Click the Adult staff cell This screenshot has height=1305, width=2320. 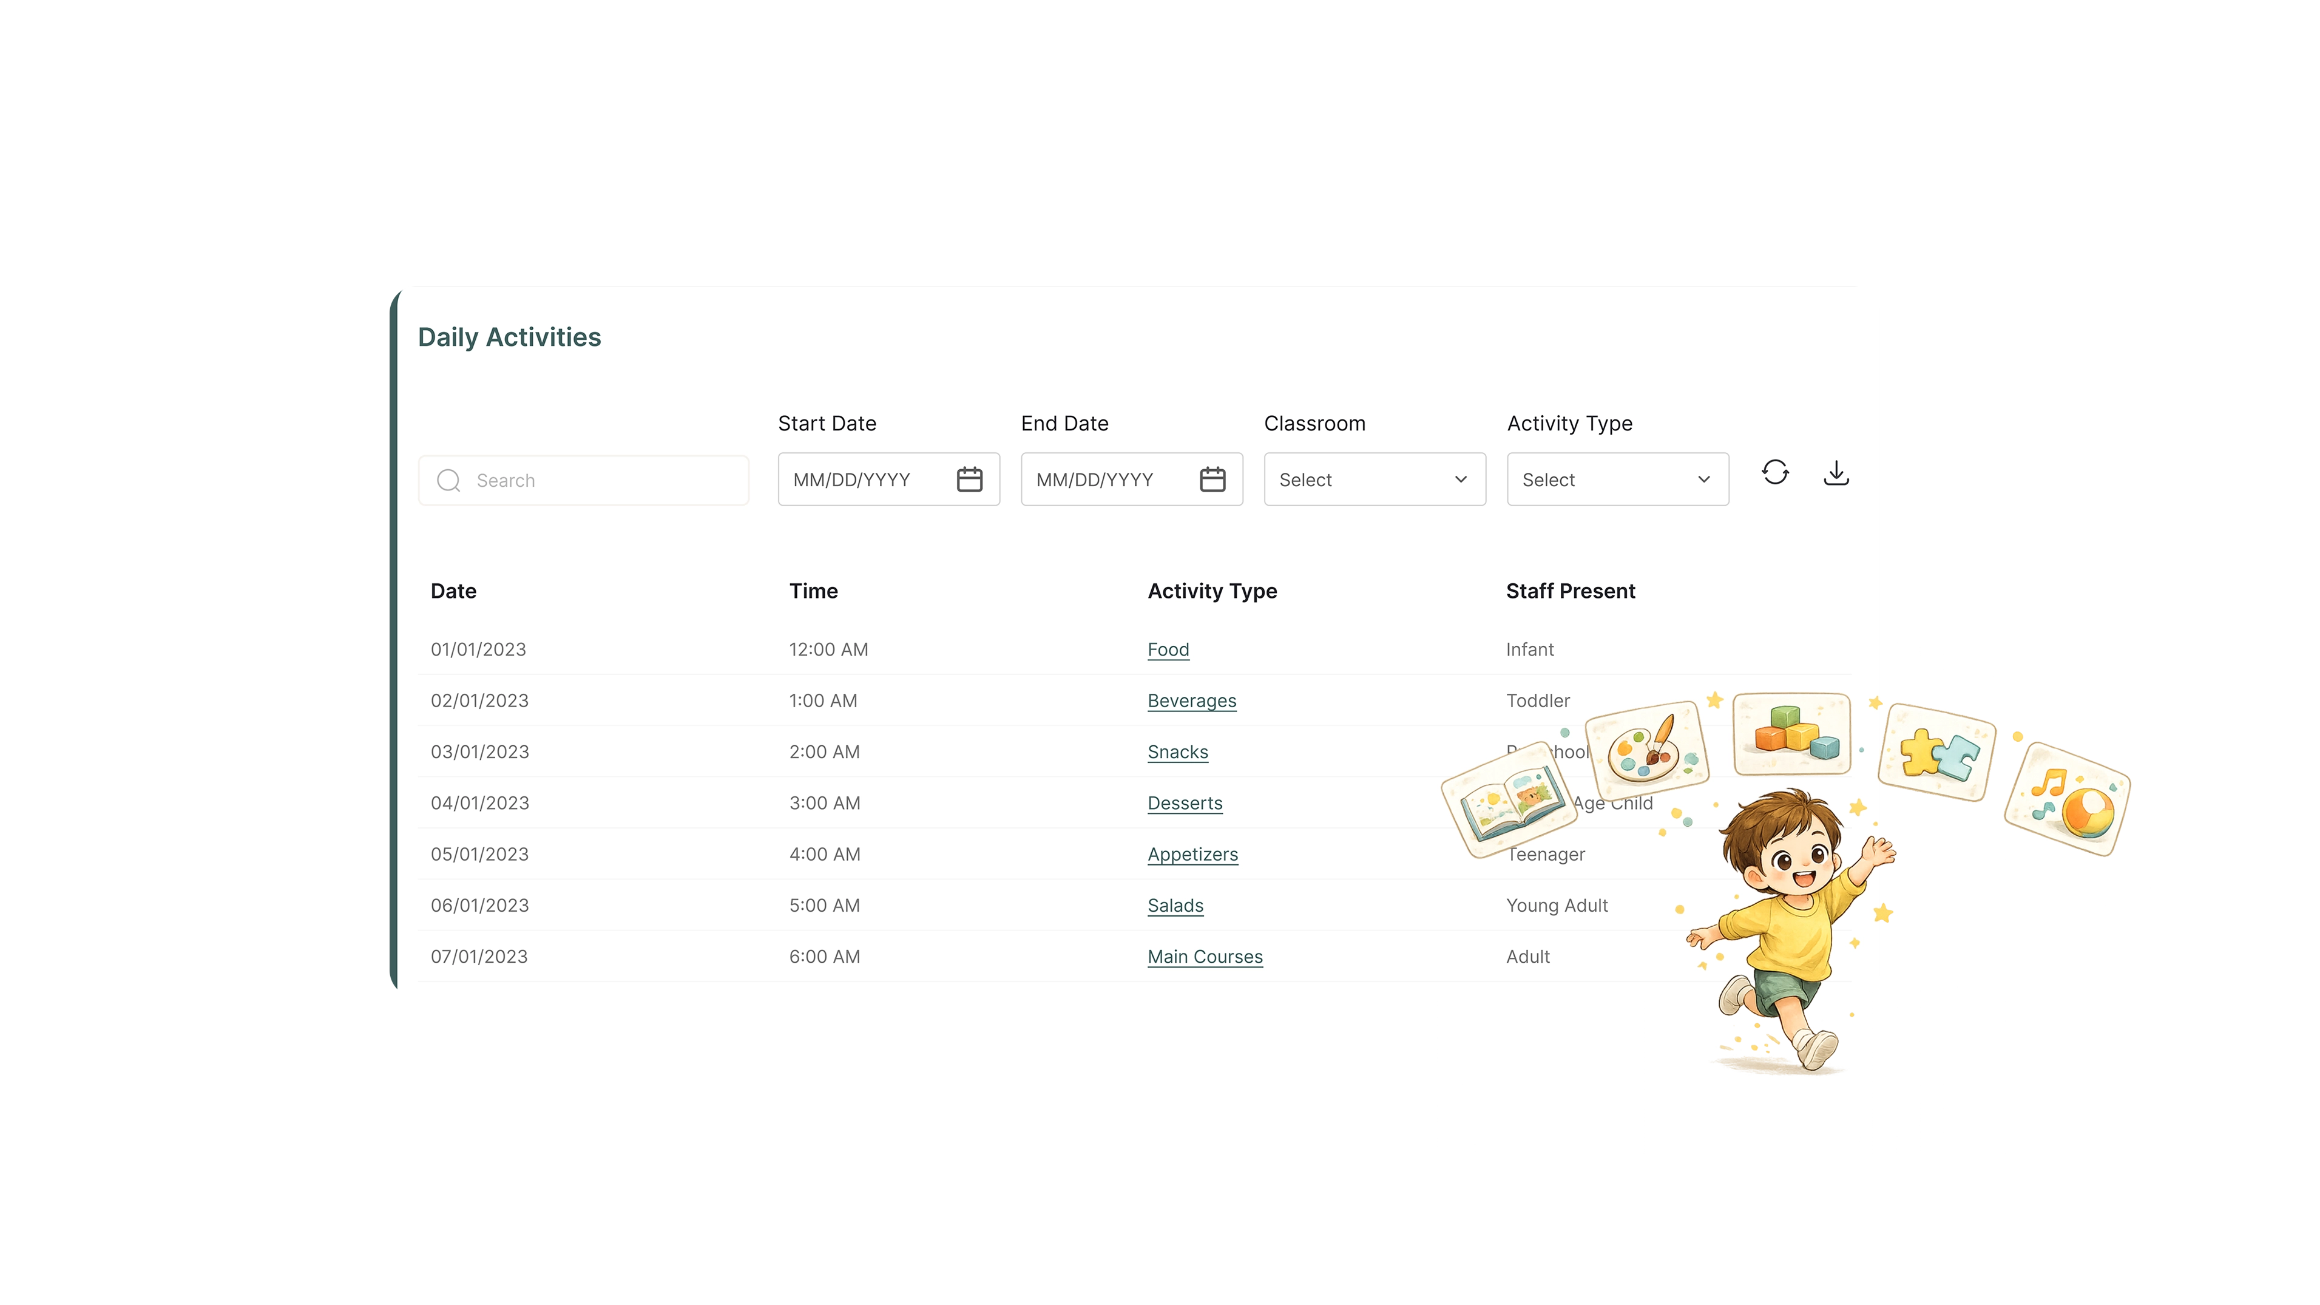click(x=1528, y=957)
